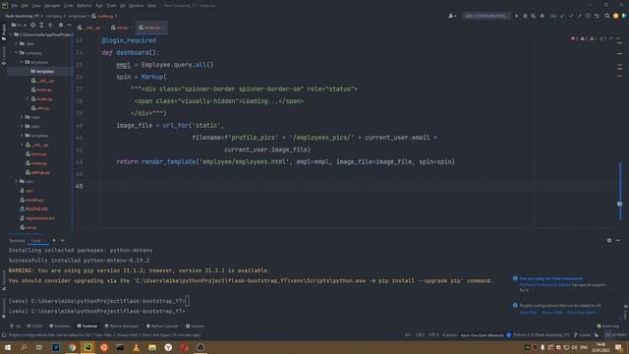Select the Local terminal tab

coord(36,240)
